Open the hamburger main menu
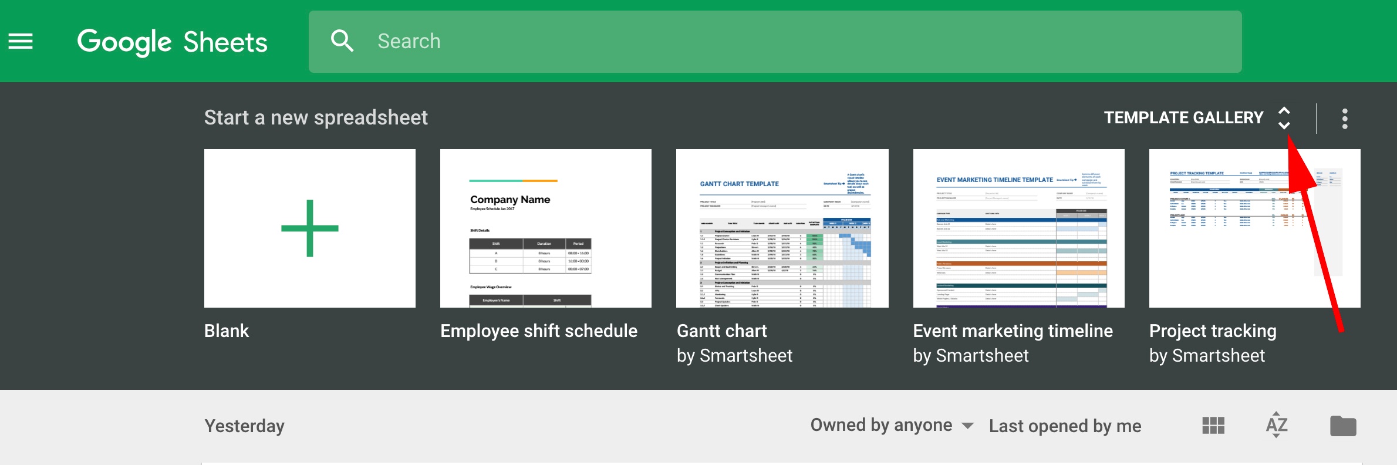Image resolution: width=1397 pixels, height=465 pixels. [x=21, y=42]
